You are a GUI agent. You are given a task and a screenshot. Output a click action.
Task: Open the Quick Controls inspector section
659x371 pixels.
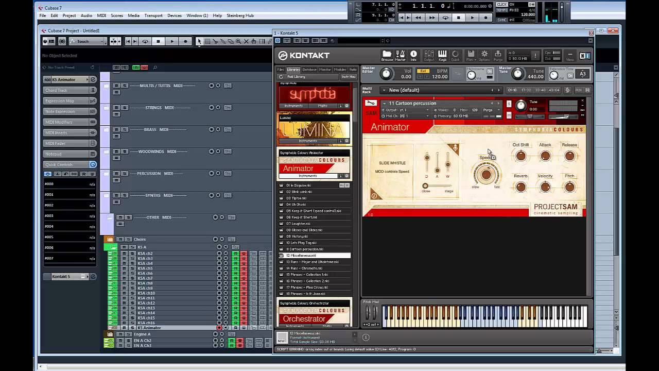70,165
